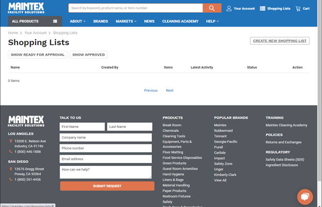Open Green Products link

(174, 163)
